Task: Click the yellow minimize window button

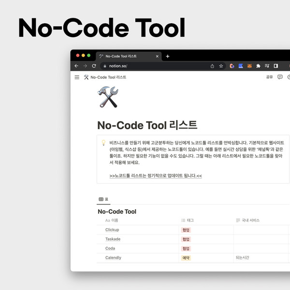Action: pos(83,55)
